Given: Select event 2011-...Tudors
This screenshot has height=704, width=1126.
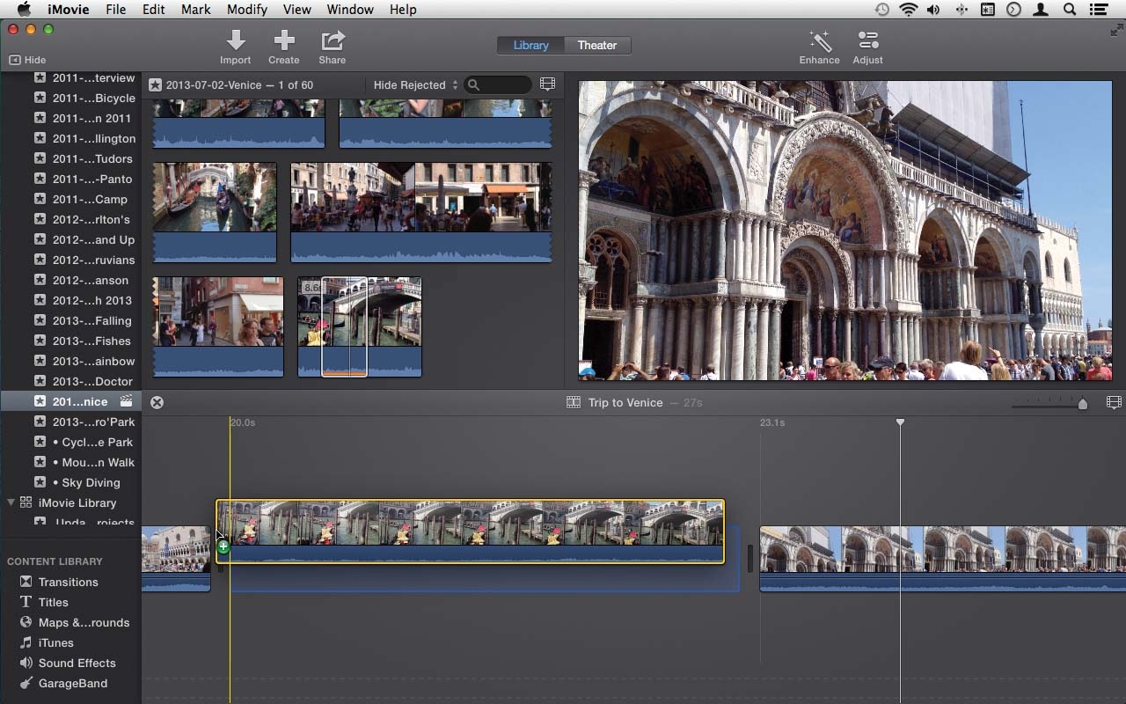Looking at the screenshot, I should 92,158.
